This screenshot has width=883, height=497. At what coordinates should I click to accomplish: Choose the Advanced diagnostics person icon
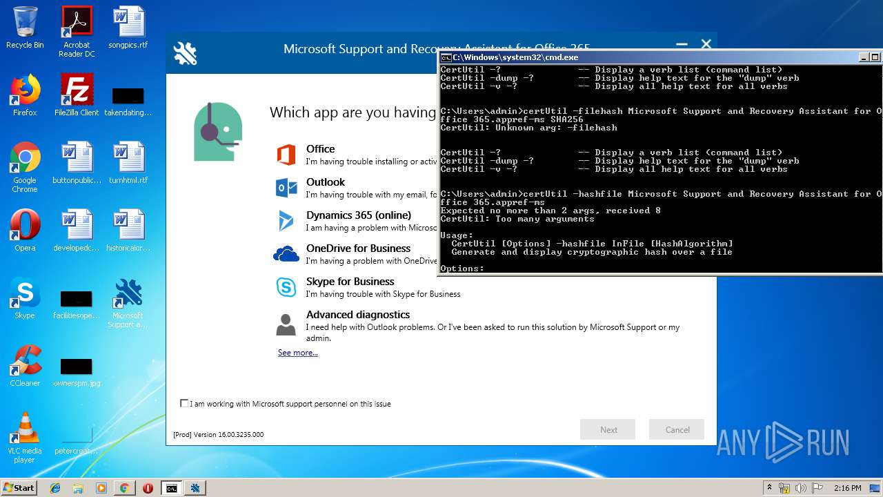click(x=286, y=324)
